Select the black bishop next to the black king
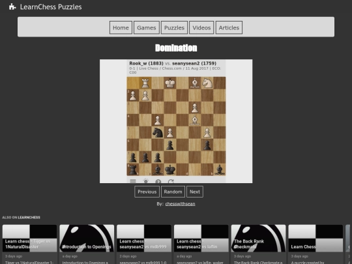 (158, 169)
